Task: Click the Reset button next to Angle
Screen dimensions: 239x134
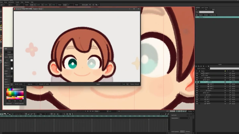Action: point(77,5)
